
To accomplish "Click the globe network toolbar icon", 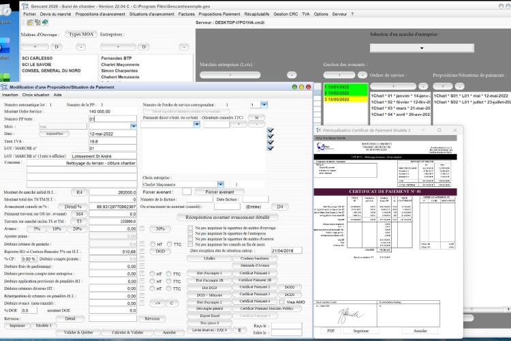I will pyautogui.click(x=45, y=23).
